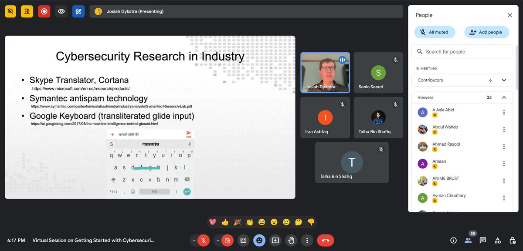Image resolution: width=523 pixels, height=251 pixels.
Task: Open the chat with everyone
Action: 483,240
